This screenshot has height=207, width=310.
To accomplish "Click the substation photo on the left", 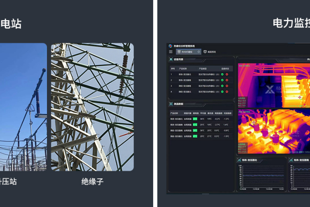I will (23, 107).
